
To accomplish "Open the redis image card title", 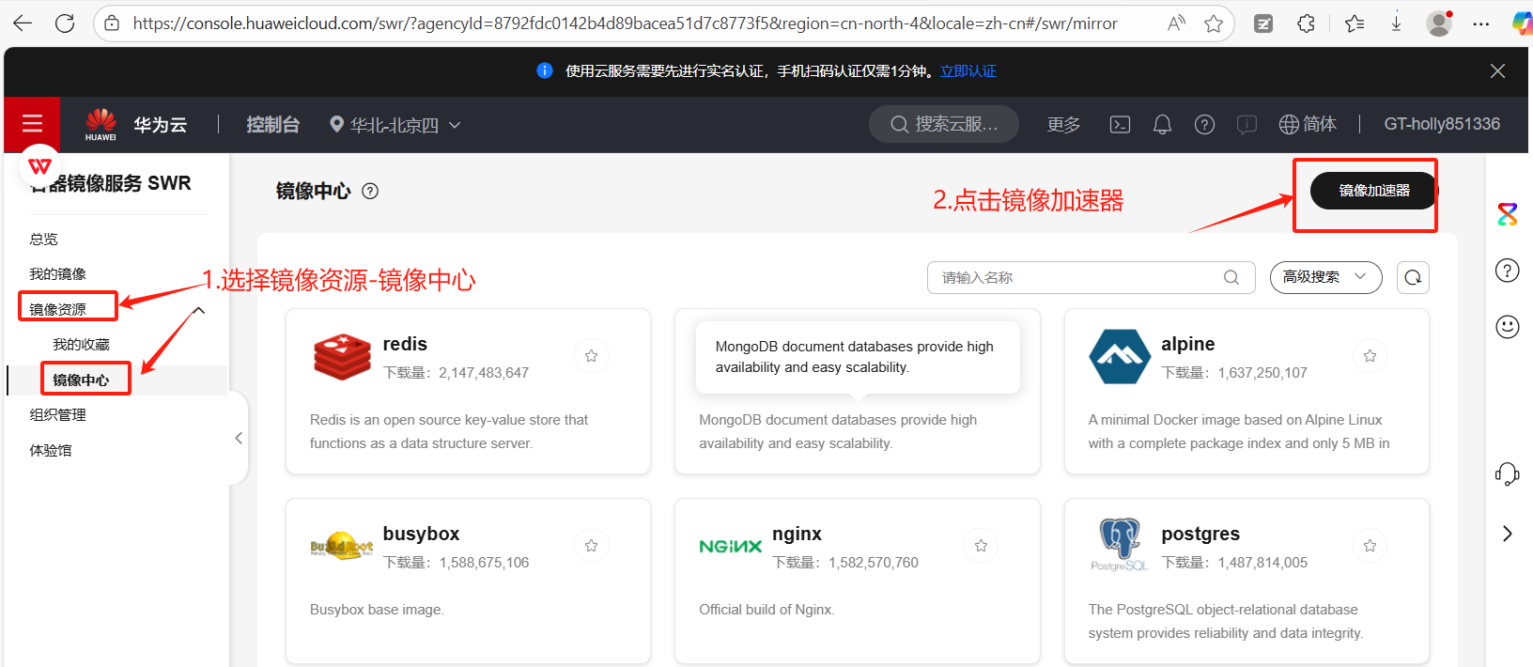I will click(x=405, y=344).
